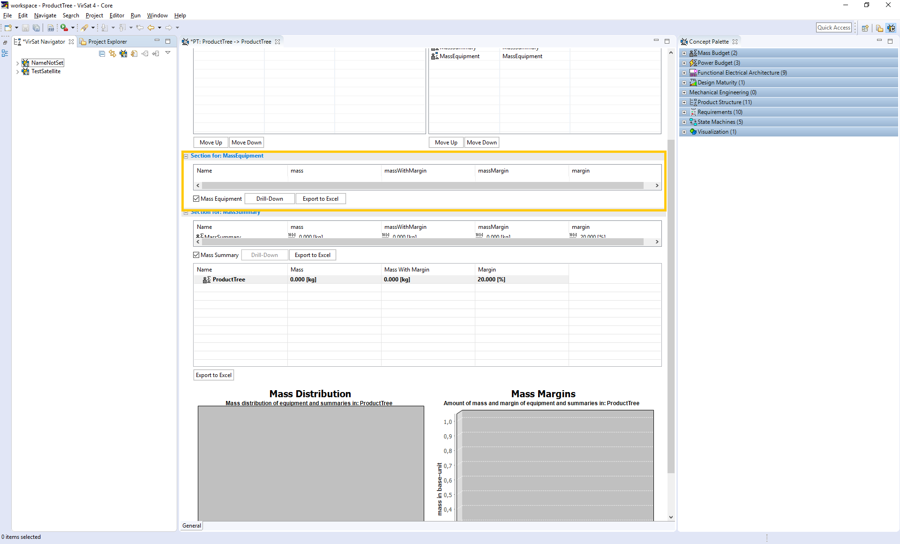Viewport: 900px width, 544px height.
Task: Expand the Requirements palette category
Action: 684,113
